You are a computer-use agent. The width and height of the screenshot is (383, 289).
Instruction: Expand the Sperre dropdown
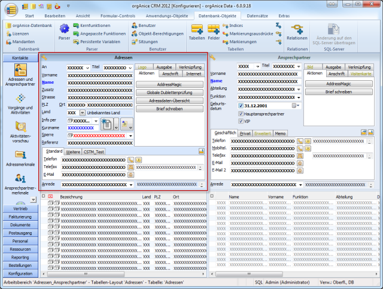pyautogui.click(x=130, y=136)
